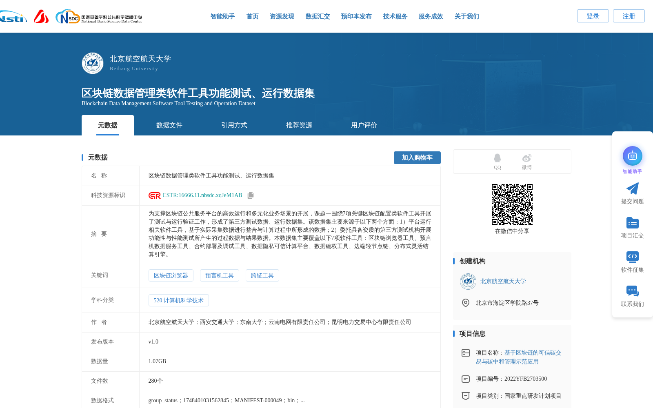This screenshot has width=653, height=408.
Task: Open the 智能助手 robot icon in the sidebar
Action: coord(632,156)
